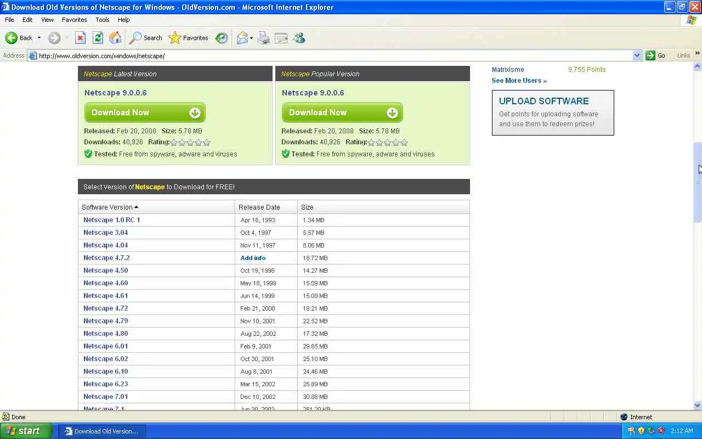Select the Download Old Version taskbar button
This screenshot has height=439, width=702.
pos(101,431)
